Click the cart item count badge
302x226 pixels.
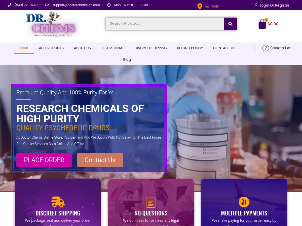266,20
